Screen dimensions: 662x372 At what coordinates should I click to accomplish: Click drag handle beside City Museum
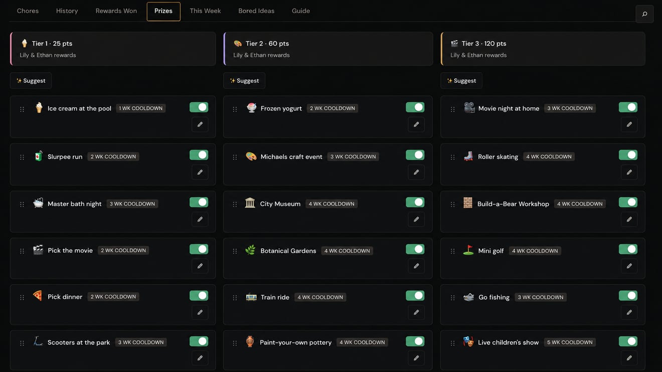tap(235, 205)
